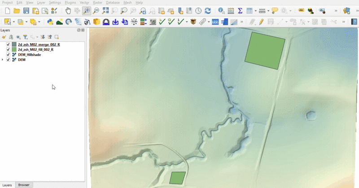The height and width of the screenshot is (188, 359).
Task: Uncheck the 2d_zsh_M02_merge_002_R layer visibility
Action: [8, 45]
